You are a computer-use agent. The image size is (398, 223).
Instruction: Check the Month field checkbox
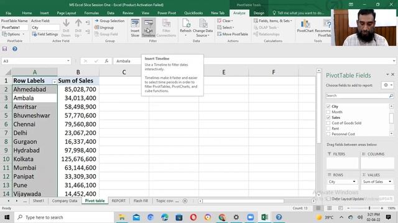pos(328,111)
